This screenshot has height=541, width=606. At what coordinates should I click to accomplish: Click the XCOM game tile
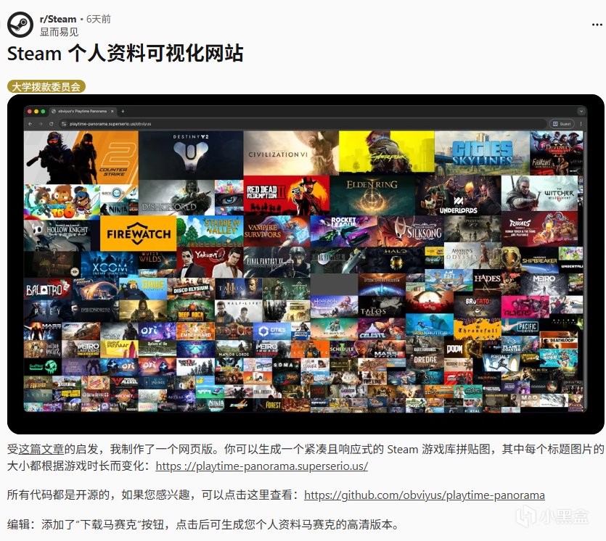[x=110, y=265]
